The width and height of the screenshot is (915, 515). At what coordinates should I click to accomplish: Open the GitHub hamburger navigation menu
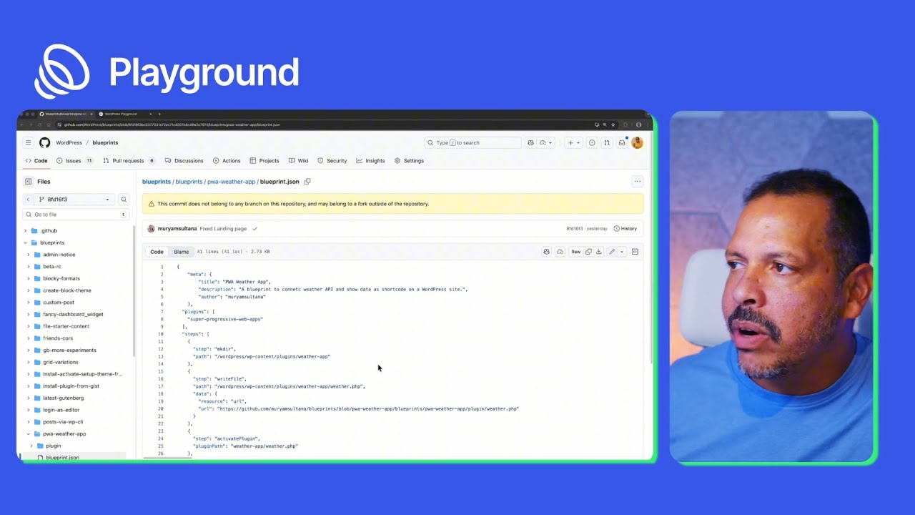click(28, 142)
